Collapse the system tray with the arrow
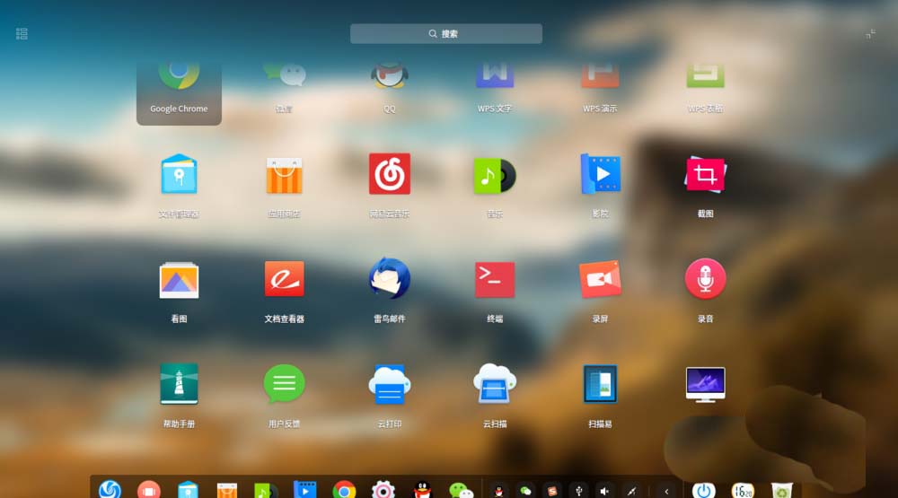 point(666,491)
